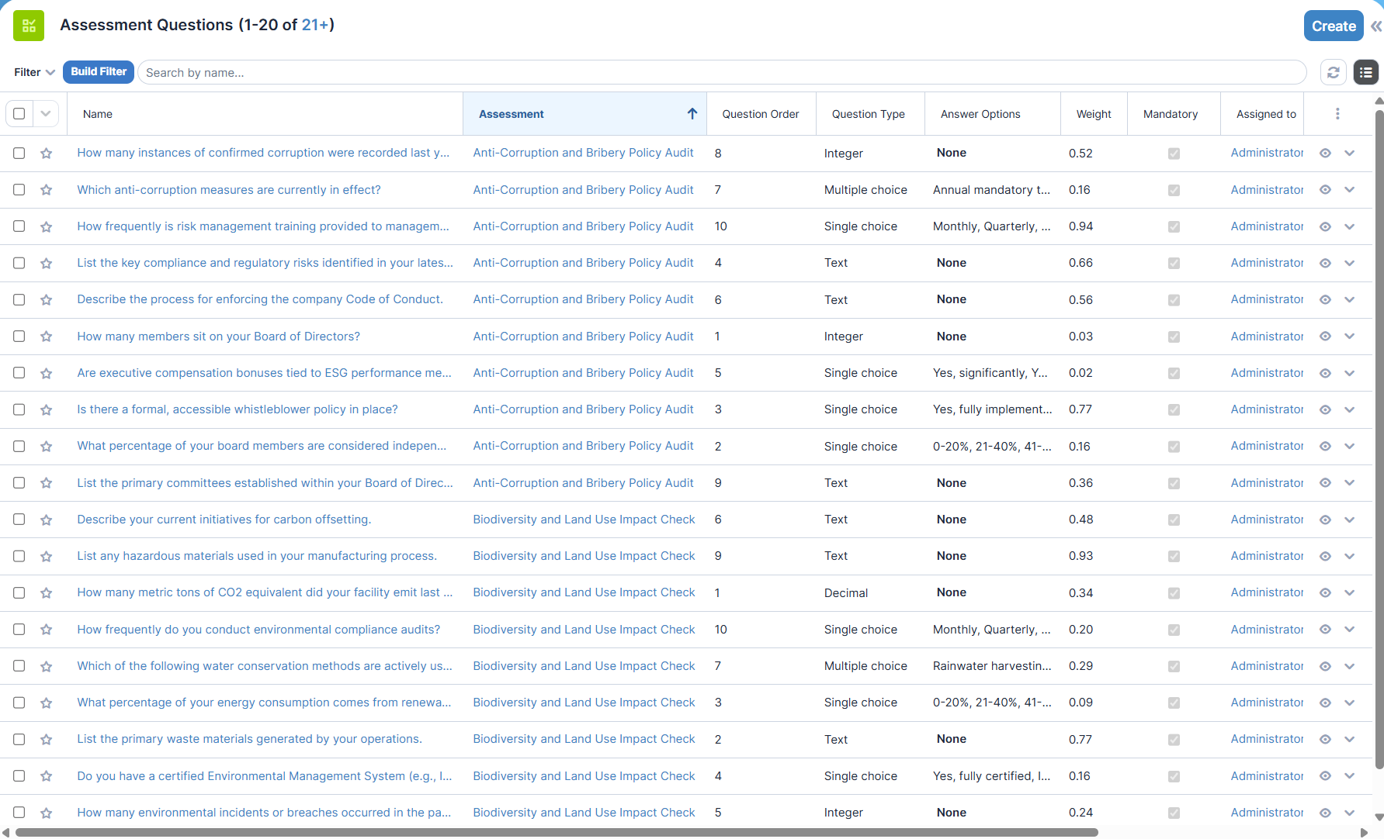The height and width of the screenshot is (839, 1384).
Task: Sort by Question Type column header
Action: click(x=869, y=114)
